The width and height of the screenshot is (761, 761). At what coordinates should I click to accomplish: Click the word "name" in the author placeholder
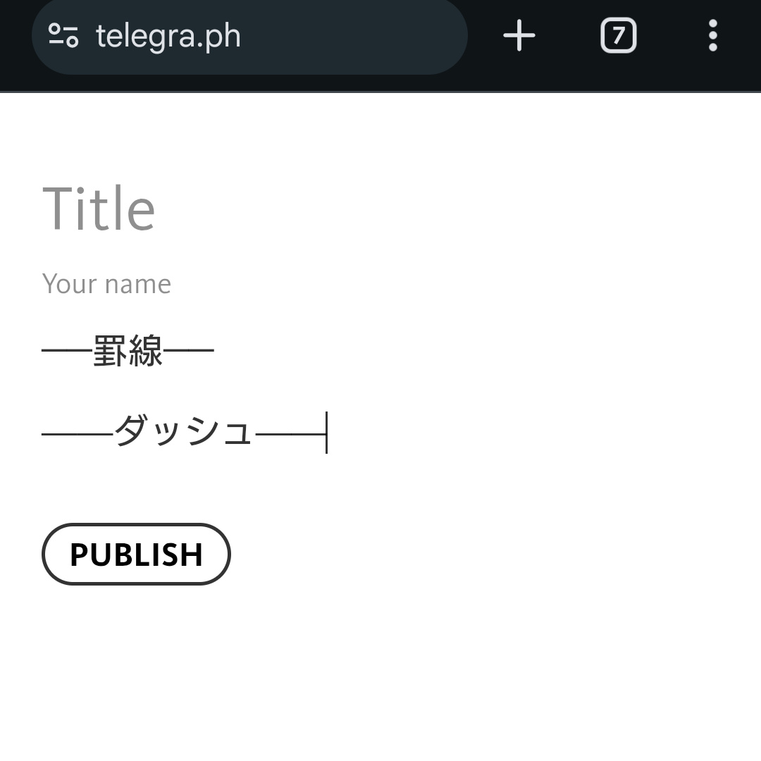[139, 284]
